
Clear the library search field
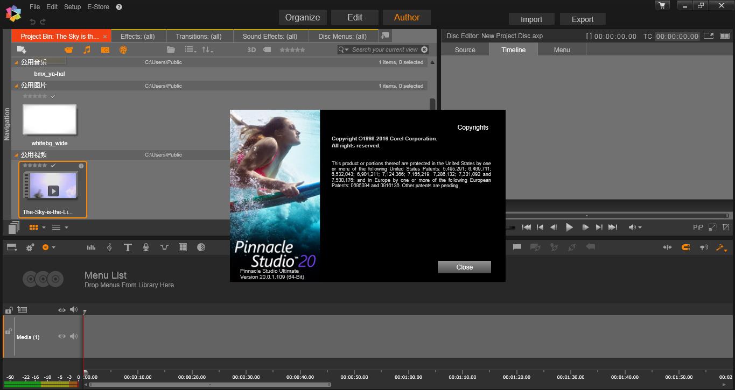424,49
